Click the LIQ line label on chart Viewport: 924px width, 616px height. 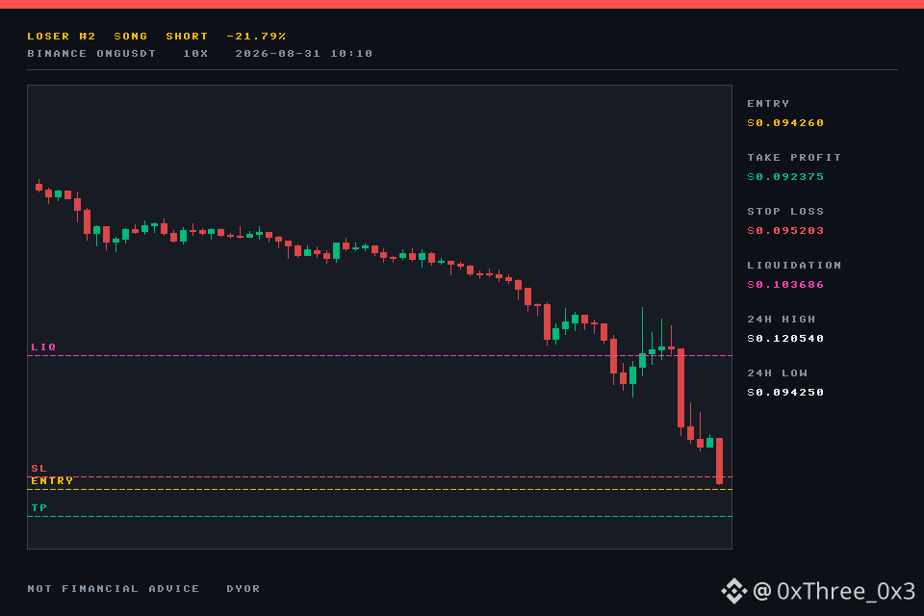pyautogui.click(x=43, y=346)
